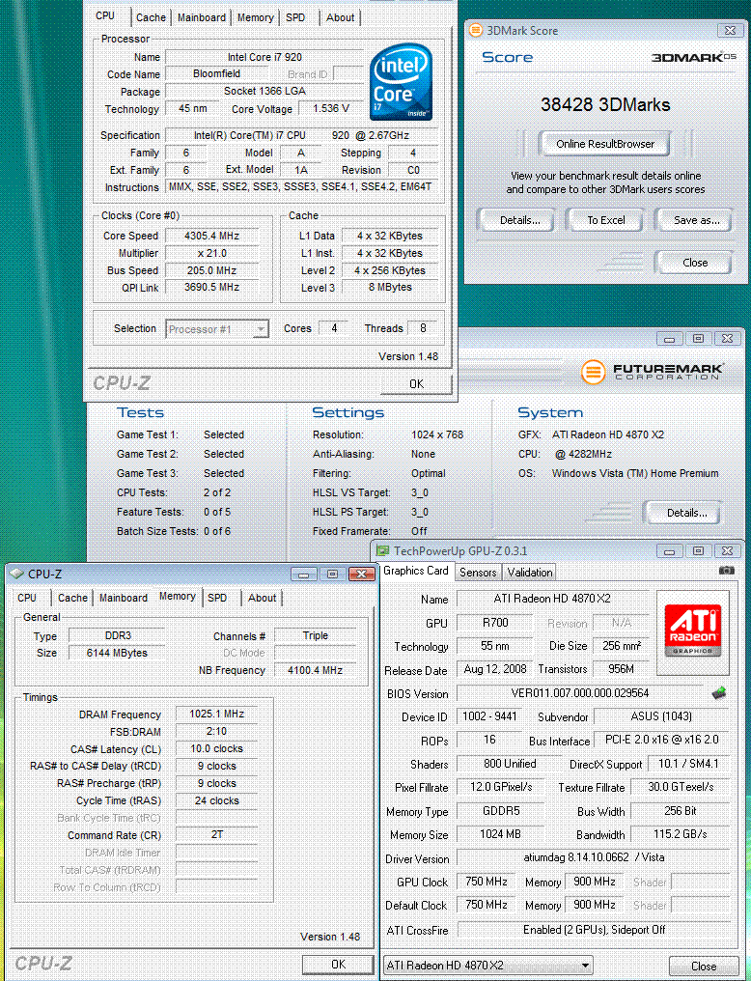751x981 pixels.
Task: Click the GFX ATI Radeon HD 4870 X2 text
Action: pos(608,434)
